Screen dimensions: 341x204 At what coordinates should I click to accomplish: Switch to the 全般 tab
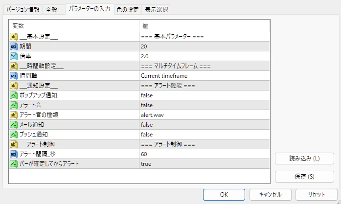point(51,10)
